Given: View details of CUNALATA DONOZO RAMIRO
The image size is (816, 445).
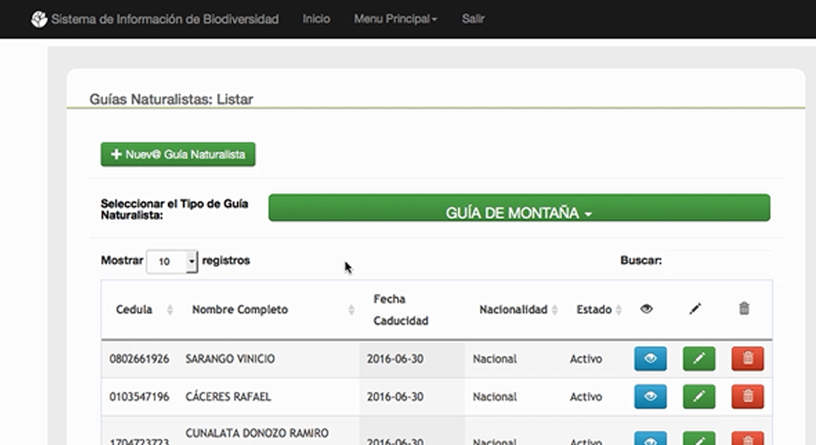Looking at the screenshot, I should tap(650, 439).
